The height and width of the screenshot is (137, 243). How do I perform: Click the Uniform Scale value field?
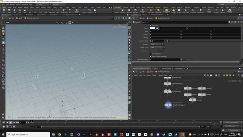pyautogui.click(x=157, y=41)
